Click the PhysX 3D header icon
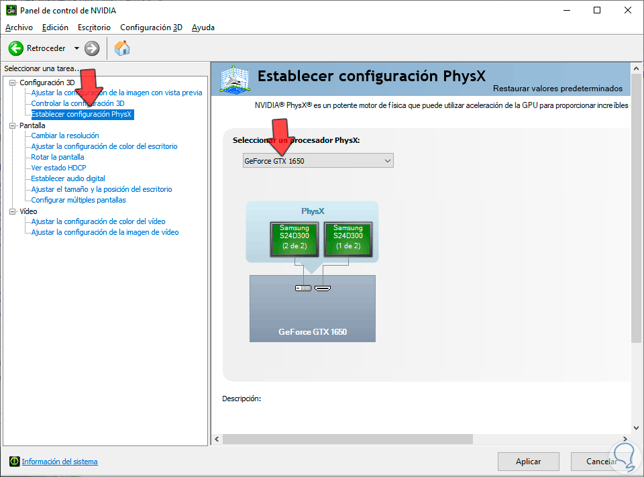644x477 pixels. coord(235,78)
